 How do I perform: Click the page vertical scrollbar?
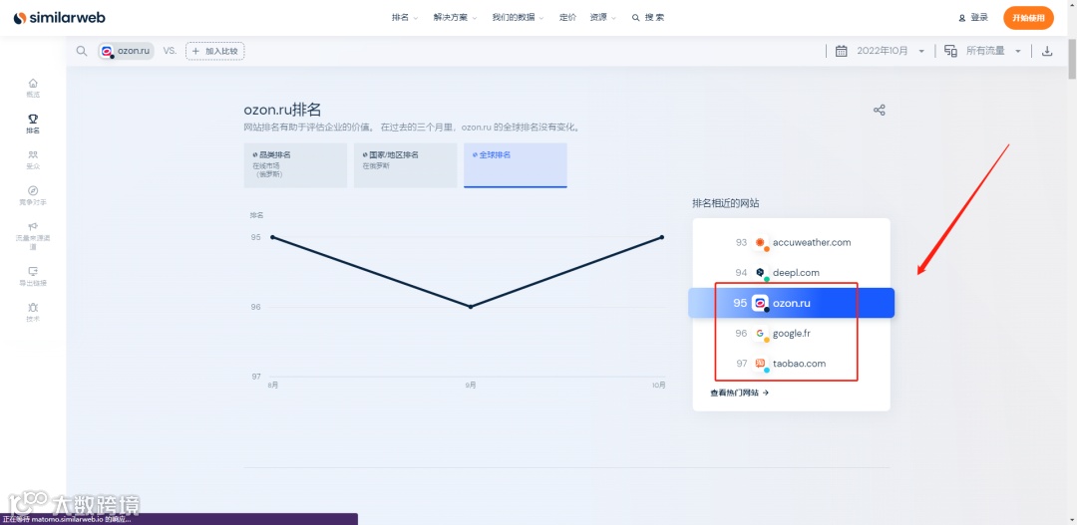click(1072, 59)
